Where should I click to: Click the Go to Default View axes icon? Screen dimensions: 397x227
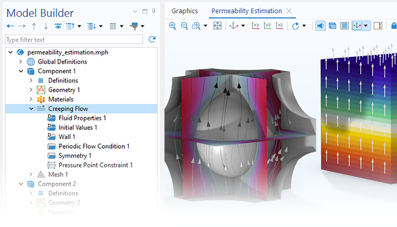click(234, 26)
